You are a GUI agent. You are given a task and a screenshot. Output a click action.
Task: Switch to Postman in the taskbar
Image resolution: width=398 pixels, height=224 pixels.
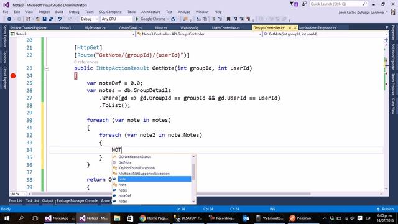(300, 218)
